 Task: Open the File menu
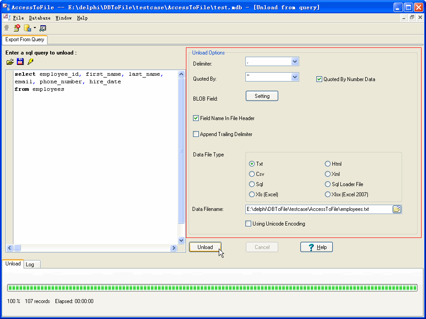(19, 18)
